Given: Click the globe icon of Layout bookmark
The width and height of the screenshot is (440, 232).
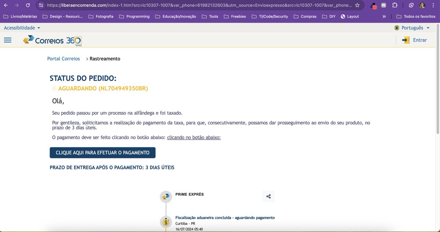Looking at the screenshot, I should 343,16.
